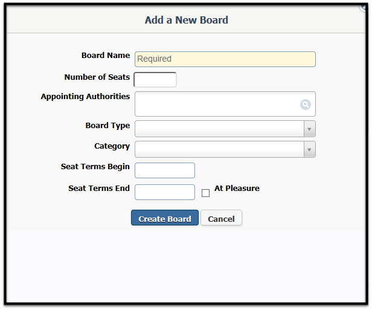Click the Seat Terms Begin label
This screenshot has height=310, width=372.
[x=95, y=167]
